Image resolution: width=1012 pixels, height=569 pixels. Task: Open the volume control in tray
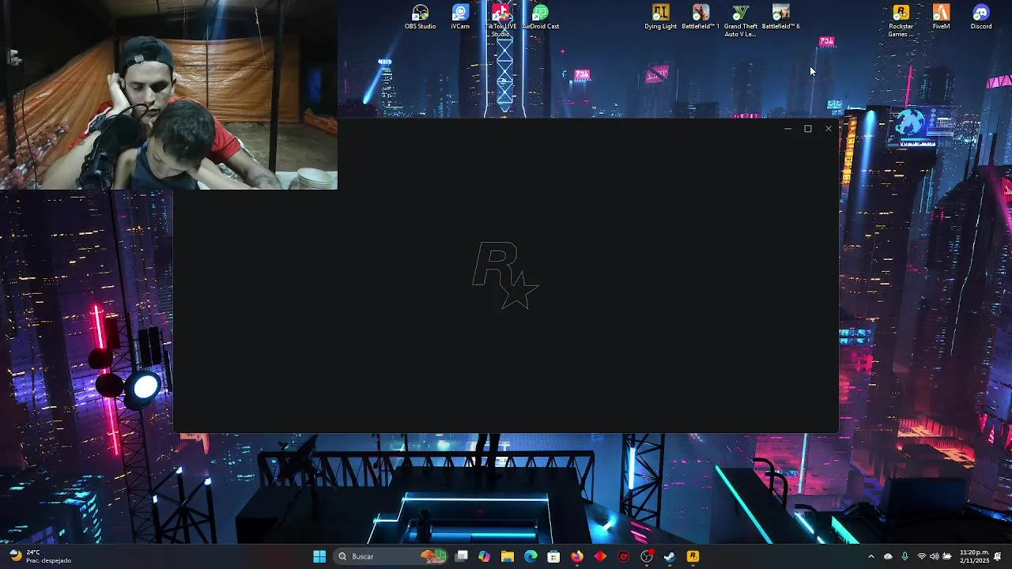point(934,556)
